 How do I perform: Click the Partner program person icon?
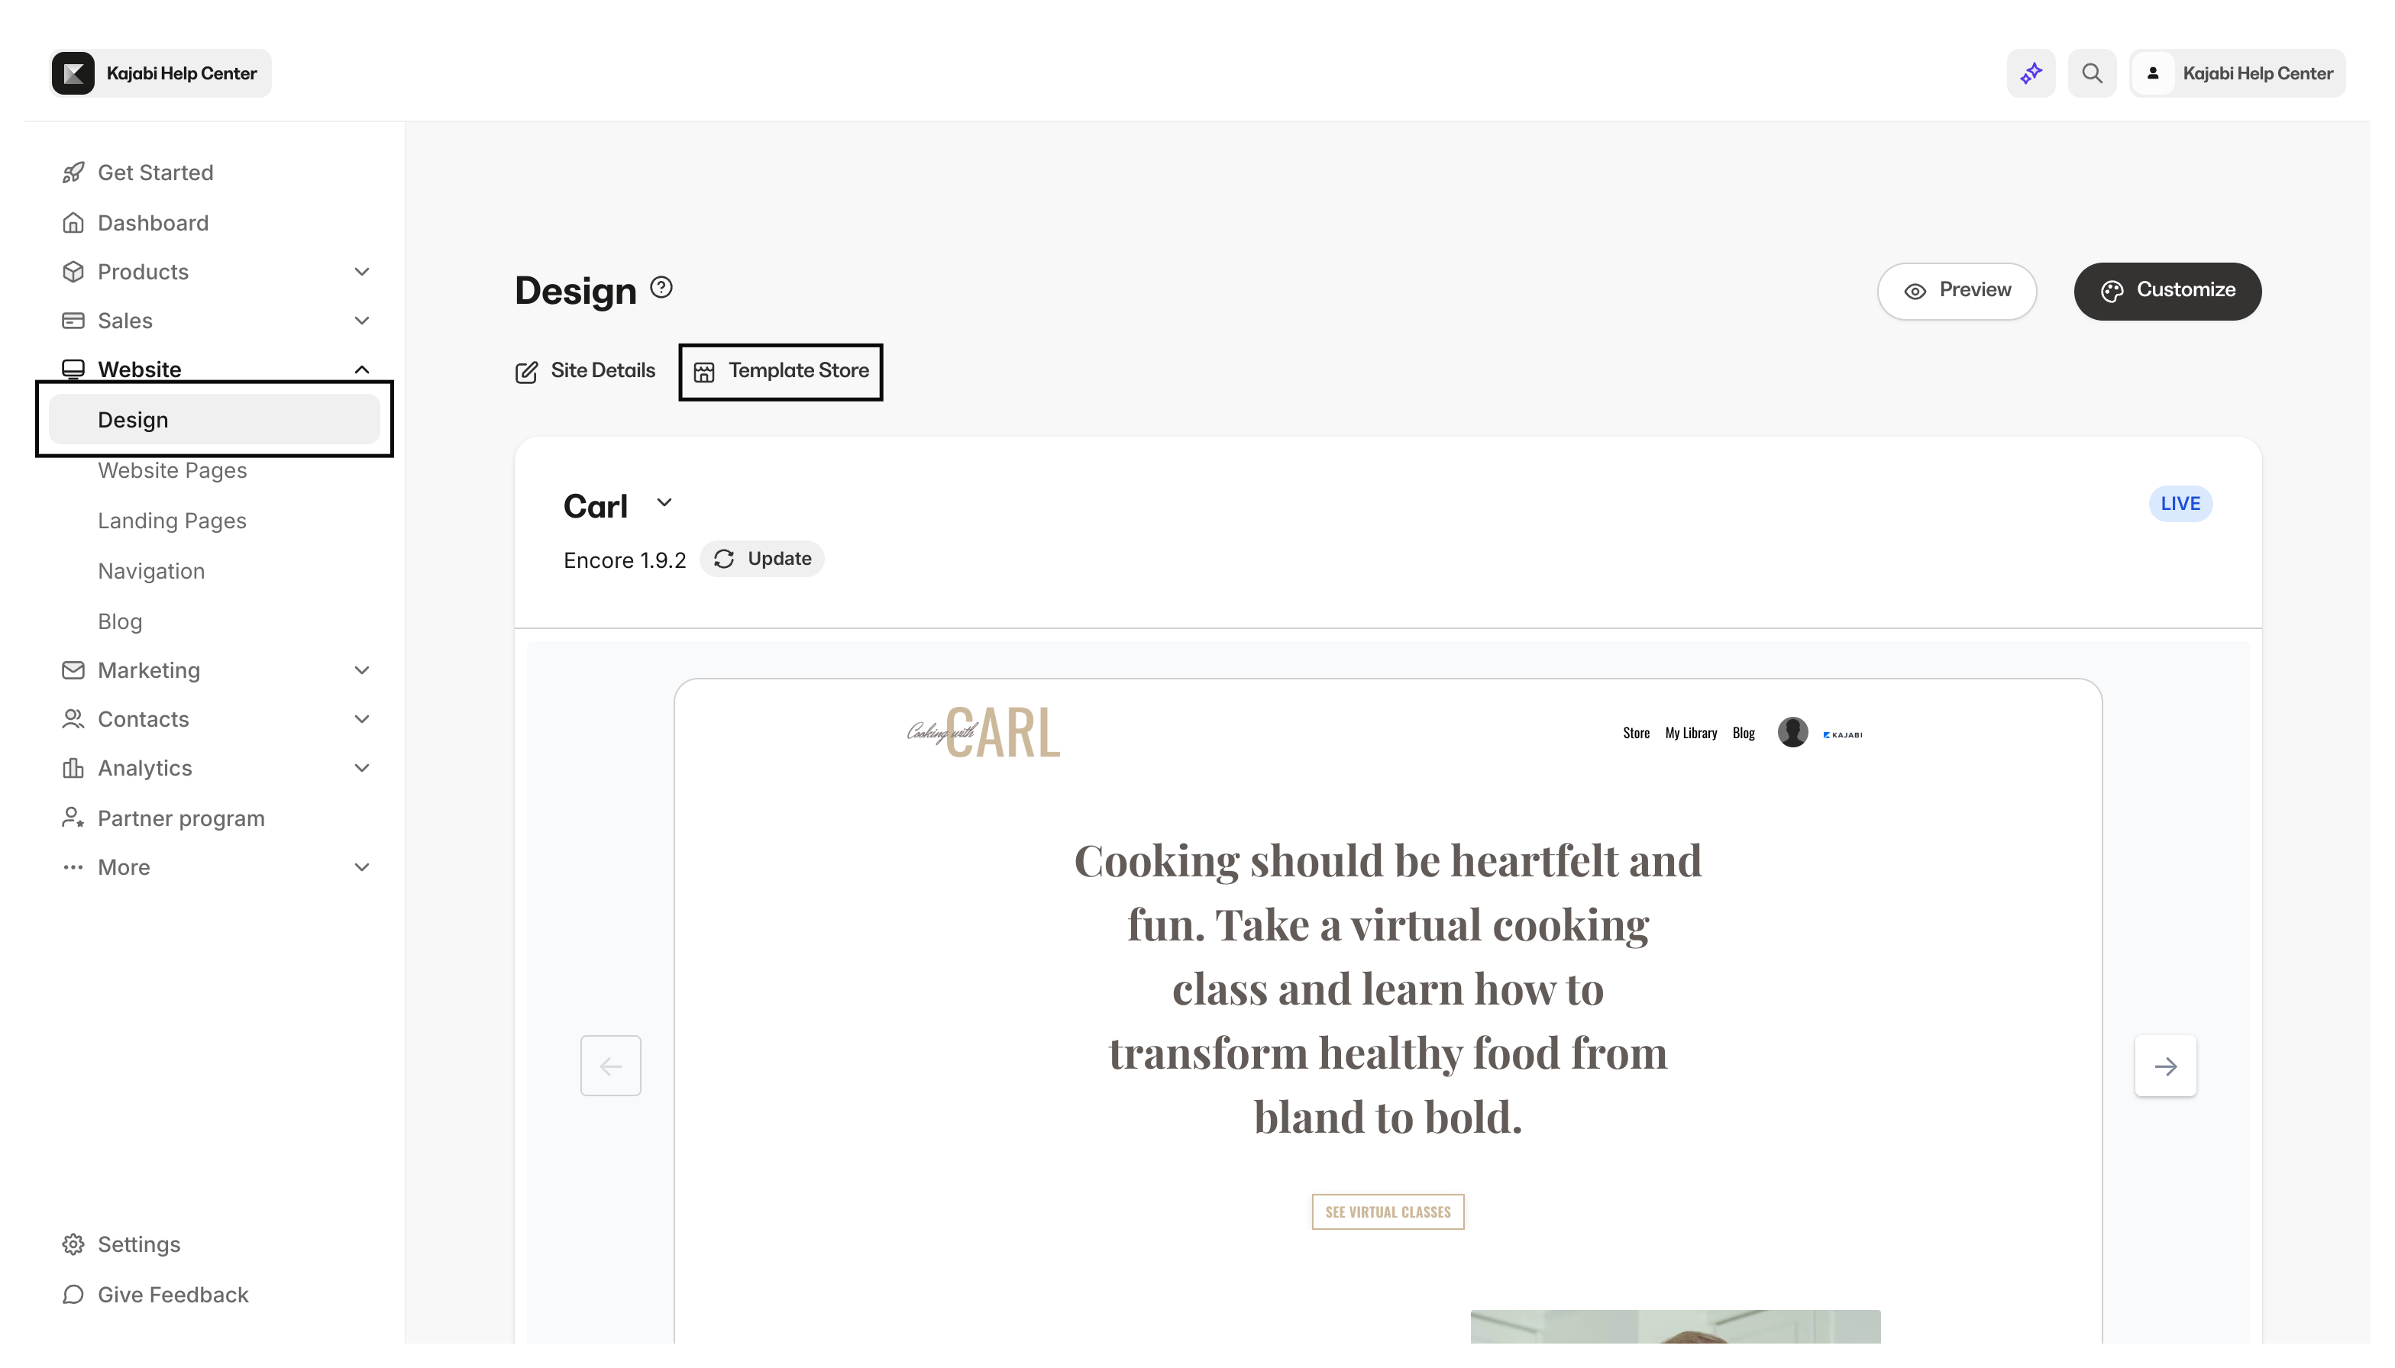(x=73, y=818)
